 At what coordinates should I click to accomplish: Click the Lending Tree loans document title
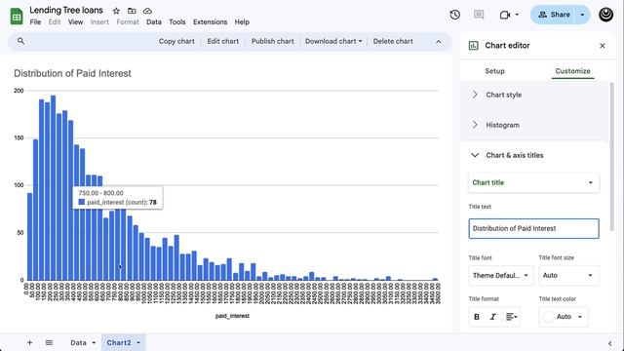(66, 11)
